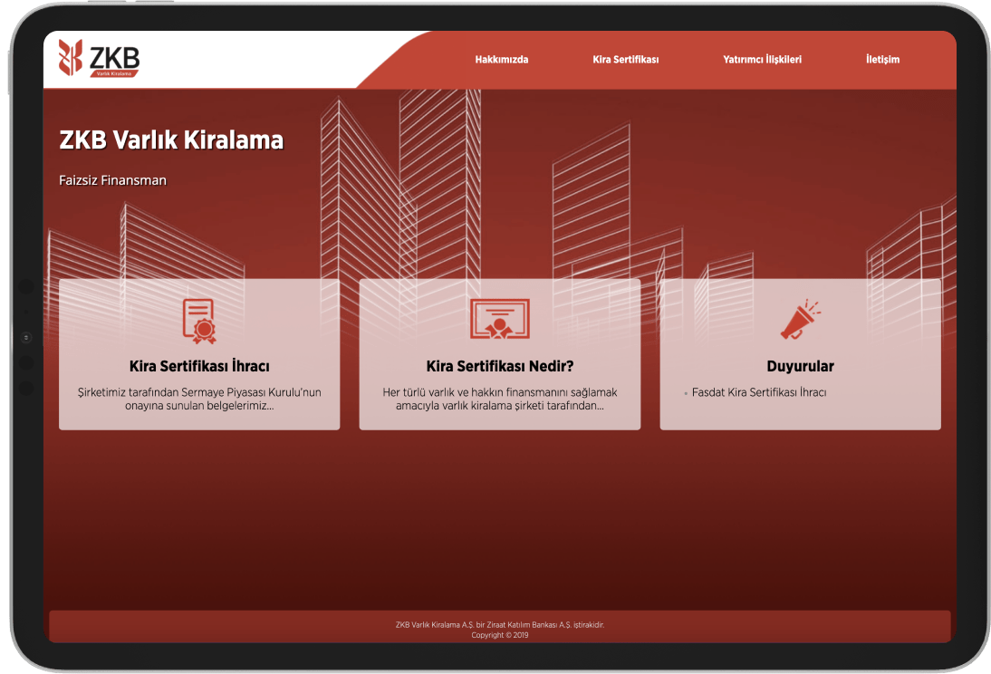Click the framed diploma icon

500,319
